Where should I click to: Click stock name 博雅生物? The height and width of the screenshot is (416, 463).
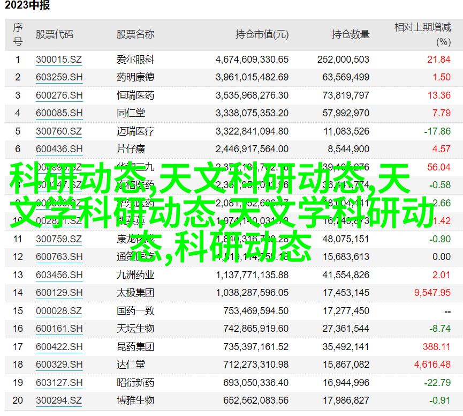[135, 400]
